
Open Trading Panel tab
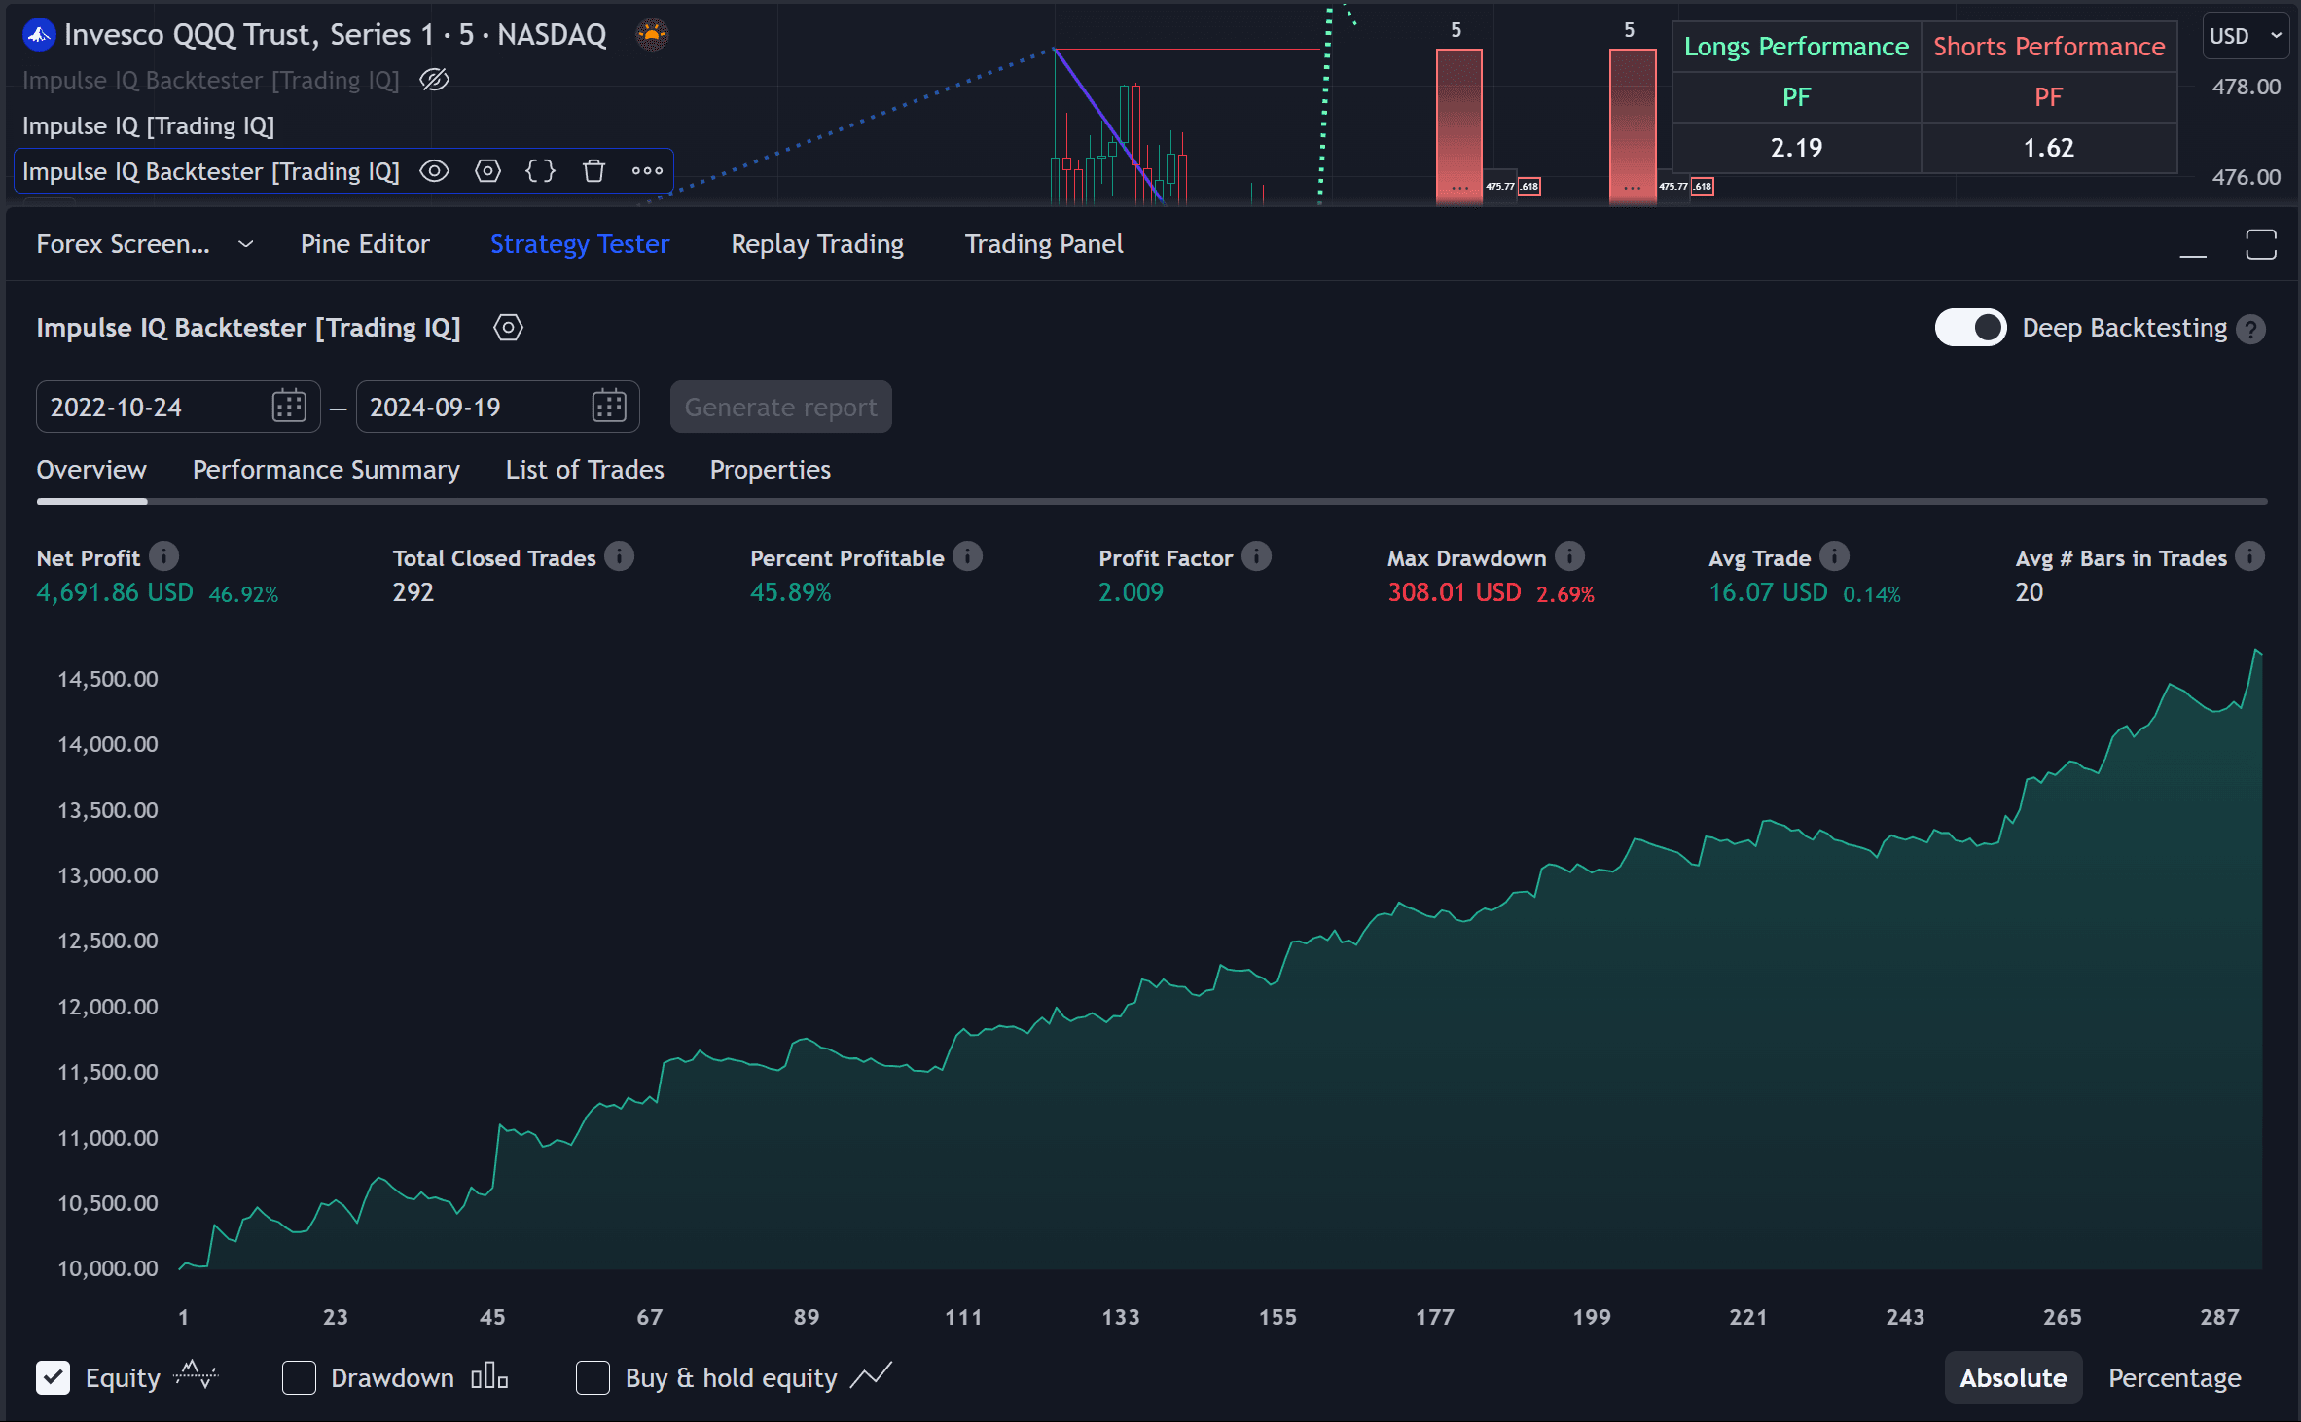(1044, 244)
